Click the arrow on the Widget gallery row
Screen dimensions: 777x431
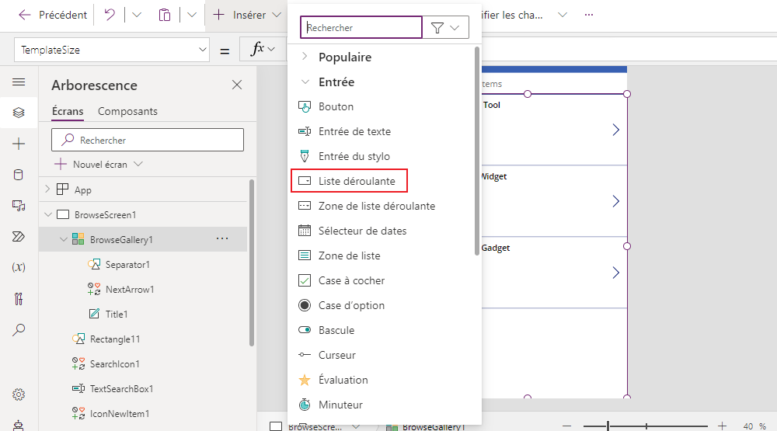coord(615,201)
